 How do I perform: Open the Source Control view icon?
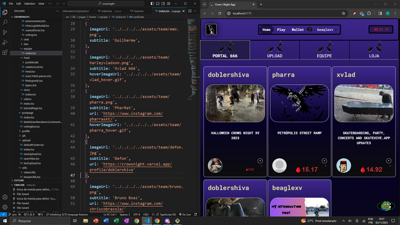tap(5, 32)
